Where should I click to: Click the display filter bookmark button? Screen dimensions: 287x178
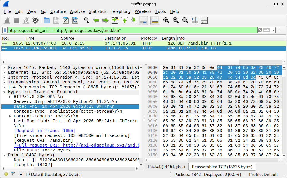(x=5, y=30)
